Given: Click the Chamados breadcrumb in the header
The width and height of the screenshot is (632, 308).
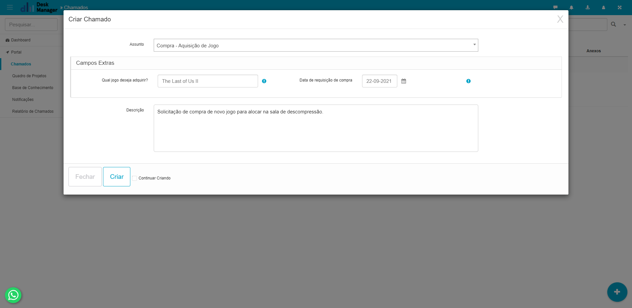Looking at the screenshot, I should (x=76, y=7).
